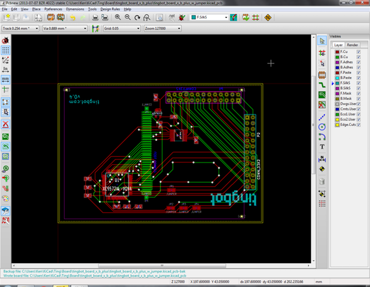This screenshot has height=287, width=370.
Task: Select the Add dimension tool
Action: click(x=322, y=159)
